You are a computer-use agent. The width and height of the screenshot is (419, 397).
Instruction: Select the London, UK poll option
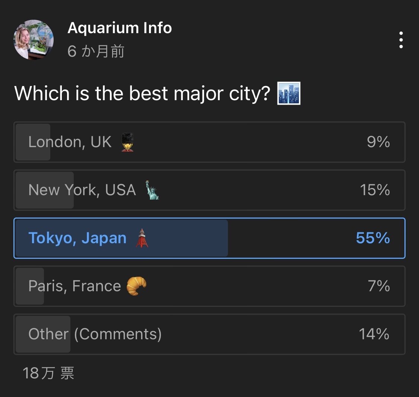209,142
